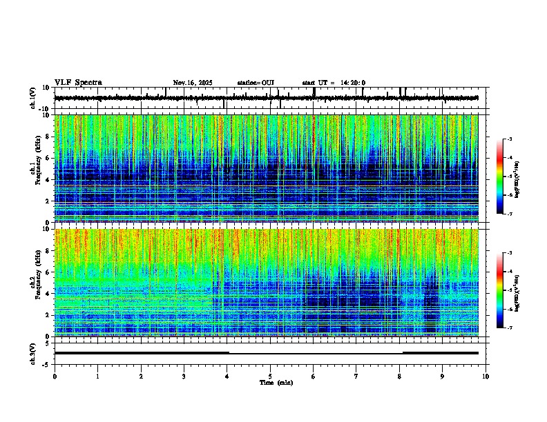The height and width of the screenshot is (422, 547).
Task: Click the ch.1 colorbar 'log(PSD)' label
Action: (x=517, y=179)
